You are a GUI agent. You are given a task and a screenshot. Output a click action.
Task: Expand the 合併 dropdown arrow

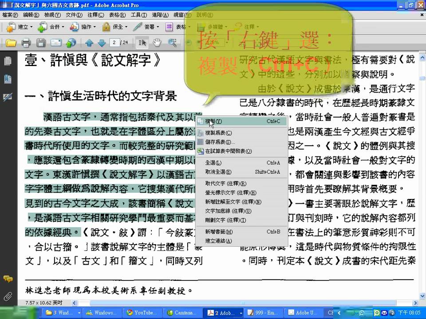(x=63, y=27)
